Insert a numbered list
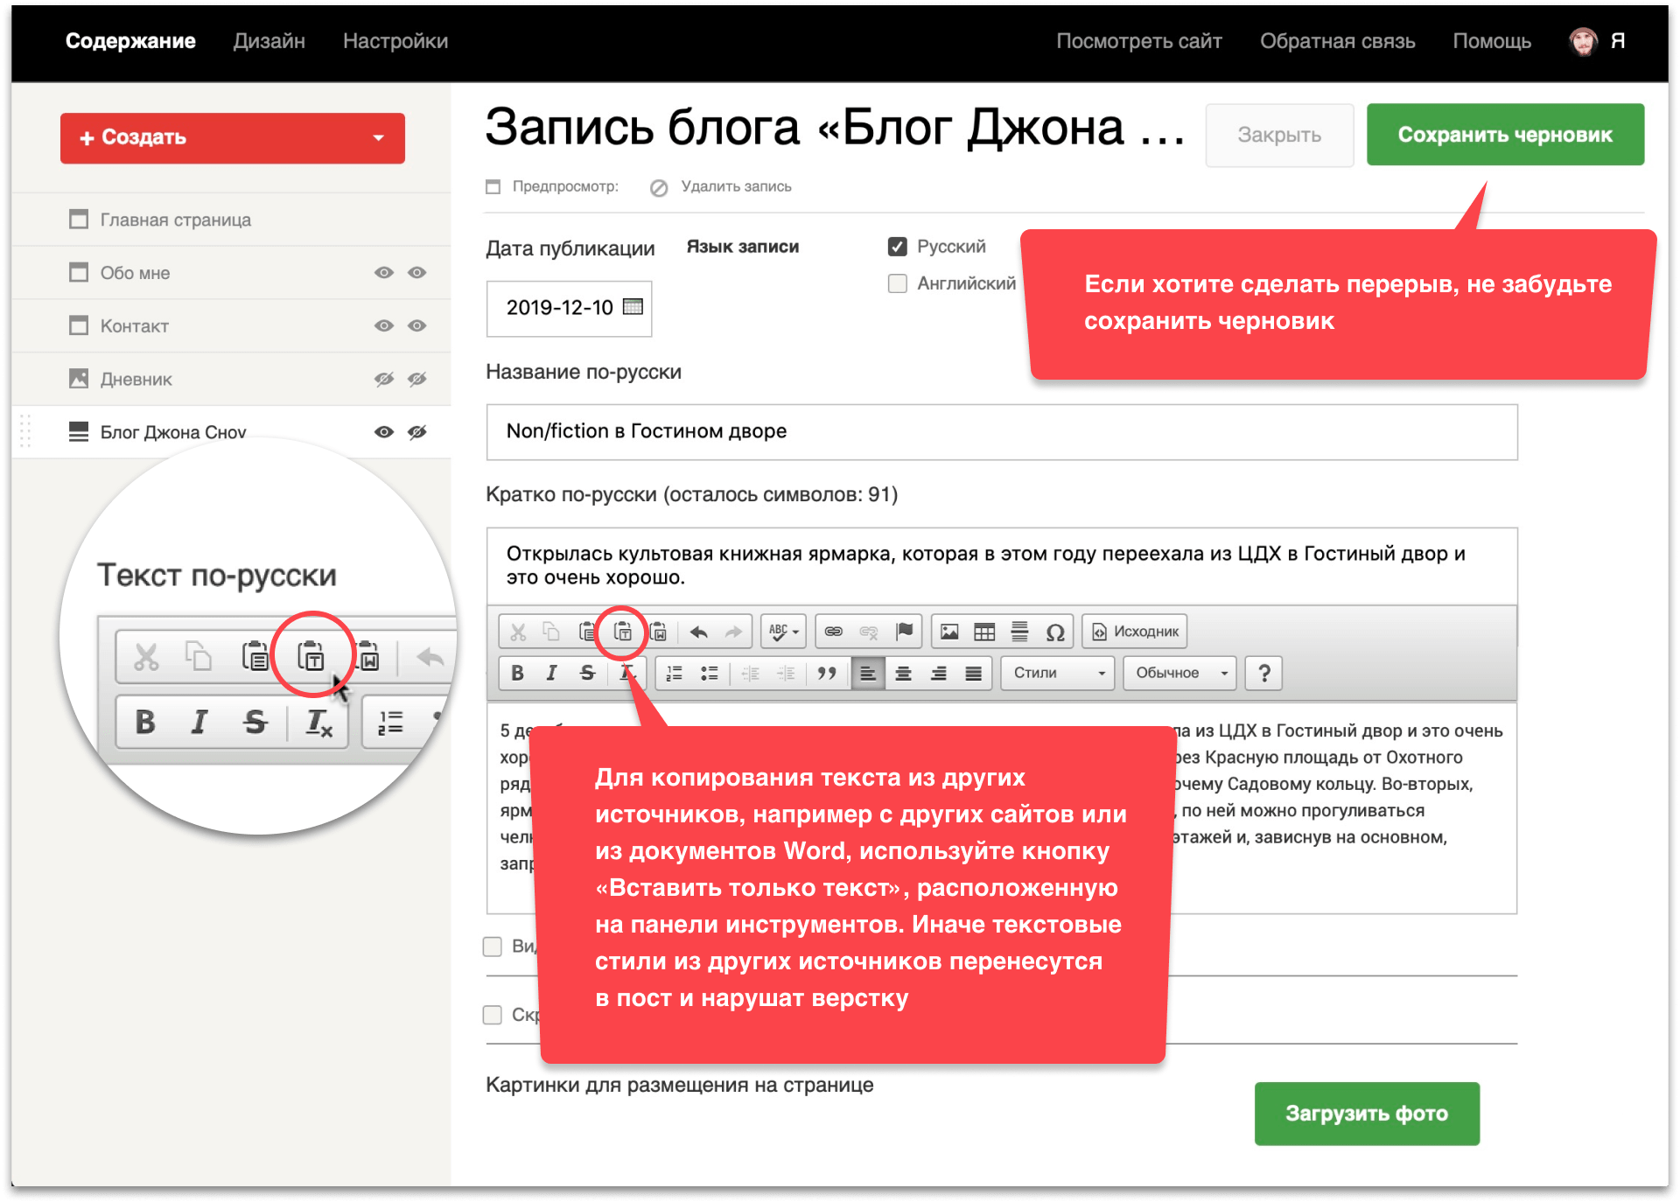 tap(674, 673)
